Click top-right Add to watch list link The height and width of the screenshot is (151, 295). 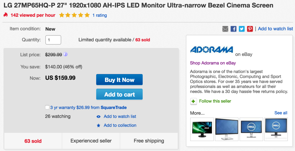(275, 29)
